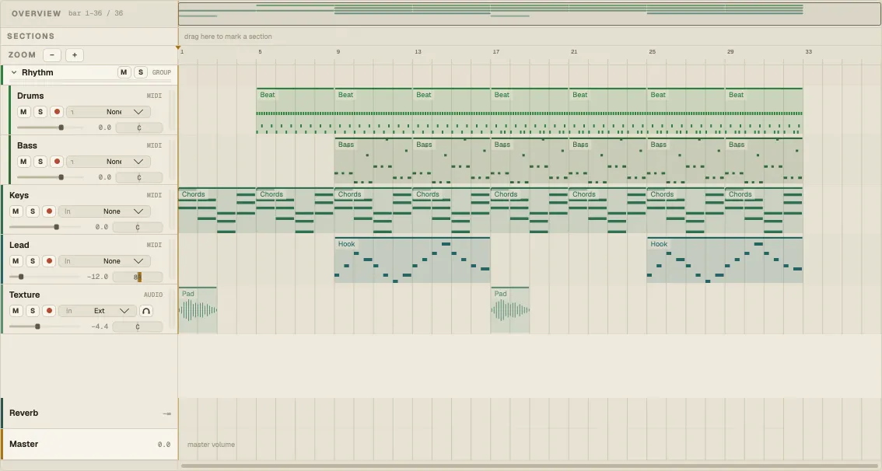Select the Beat clip starting at bar 17

pos(530,111)
